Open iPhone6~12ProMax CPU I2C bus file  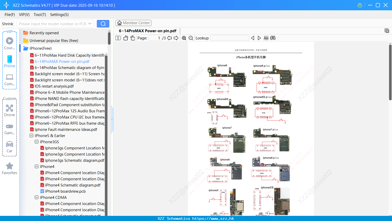pyautogui.click(x=67, y=117)
